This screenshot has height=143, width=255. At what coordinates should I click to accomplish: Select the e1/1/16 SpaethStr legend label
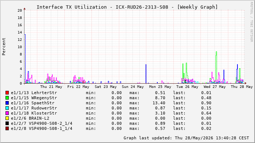33,103
